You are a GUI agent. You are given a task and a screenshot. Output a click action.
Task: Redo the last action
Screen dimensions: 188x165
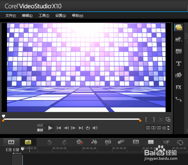point(65,142)
